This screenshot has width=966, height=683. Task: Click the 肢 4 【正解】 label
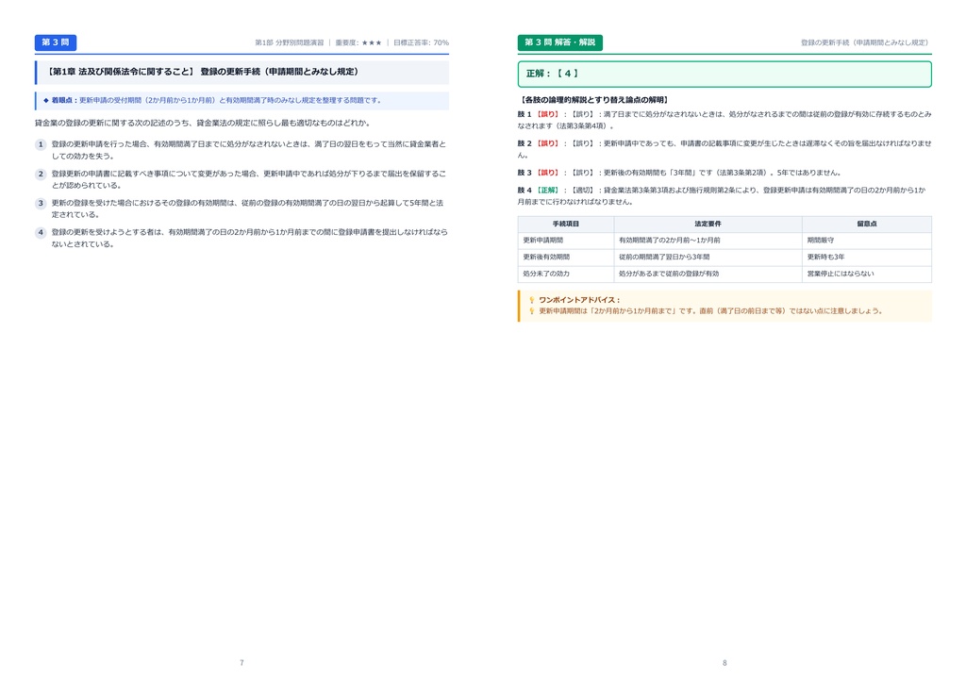click(x=539, y=191)
